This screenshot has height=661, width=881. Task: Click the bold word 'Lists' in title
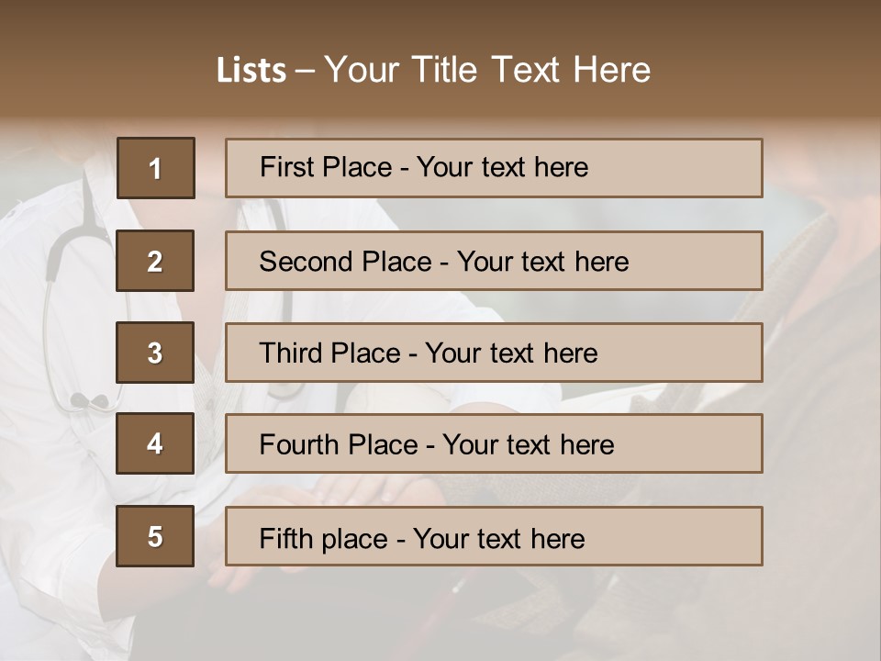(x=251, y=70)
